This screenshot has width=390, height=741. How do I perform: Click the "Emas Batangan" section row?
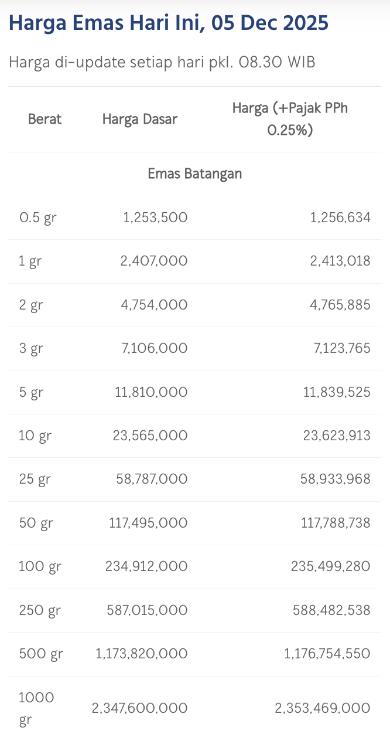(x=194, y=174)
